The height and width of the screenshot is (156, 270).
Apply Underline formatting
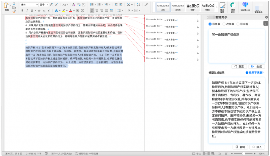tap(32, 11)
